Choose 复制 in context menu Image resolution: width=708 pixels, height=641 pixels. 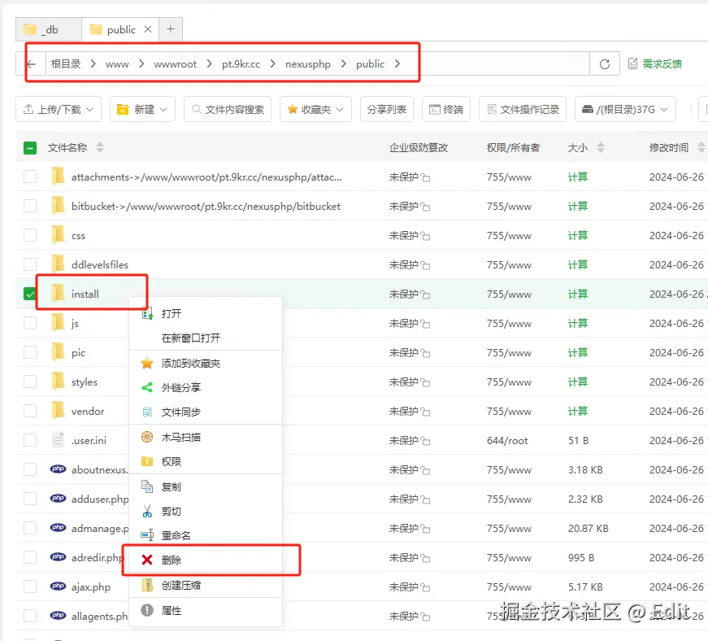206,487
